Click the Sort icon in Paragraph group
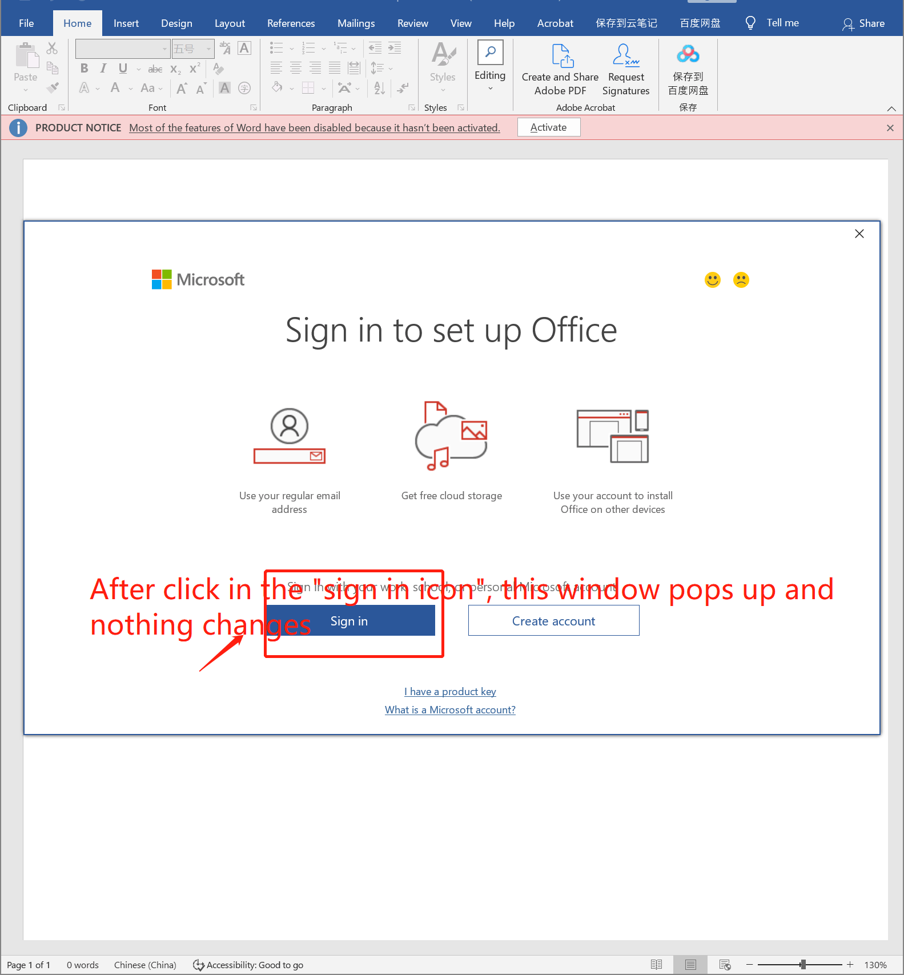This screenshot has height=975, width=904. (x=380, y=88)
